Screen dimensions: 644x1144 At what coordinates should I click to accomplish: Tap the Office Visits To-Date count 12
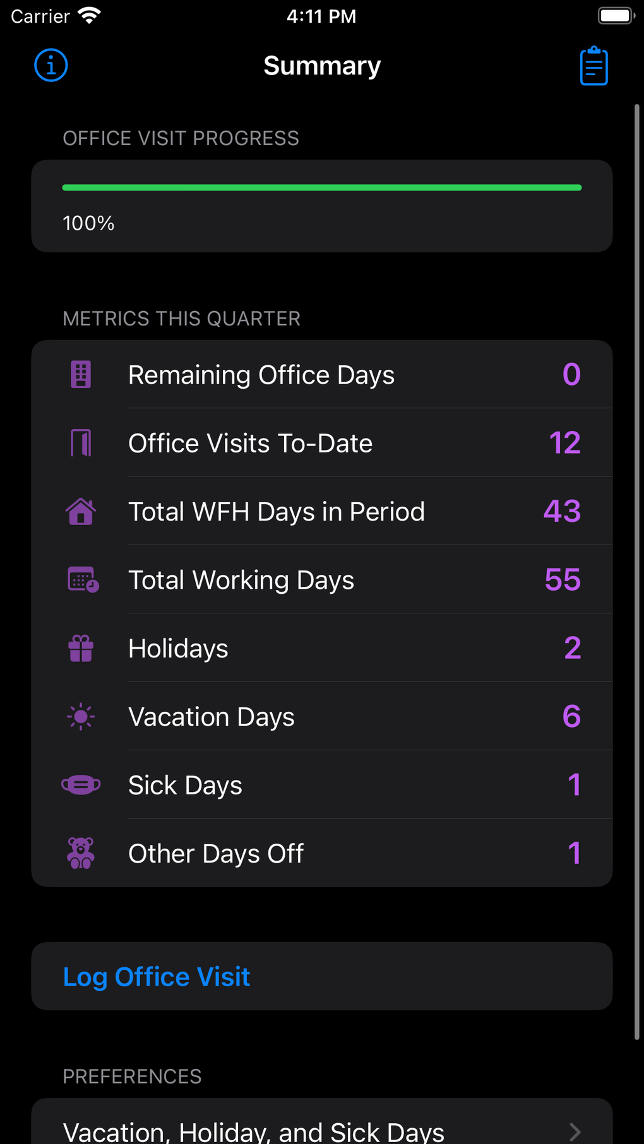[564, 443]
